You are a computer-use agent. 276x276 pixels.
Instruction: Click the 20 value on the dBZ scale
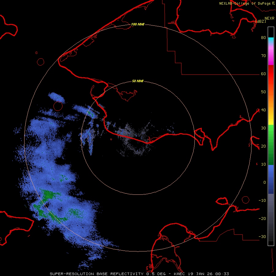pos(263,146)
